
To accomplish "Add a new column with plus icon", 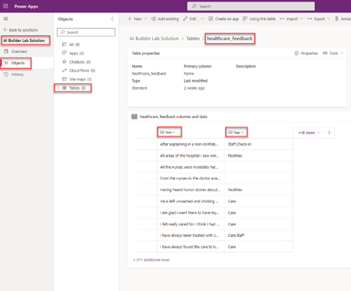I will tap(329, 133).
